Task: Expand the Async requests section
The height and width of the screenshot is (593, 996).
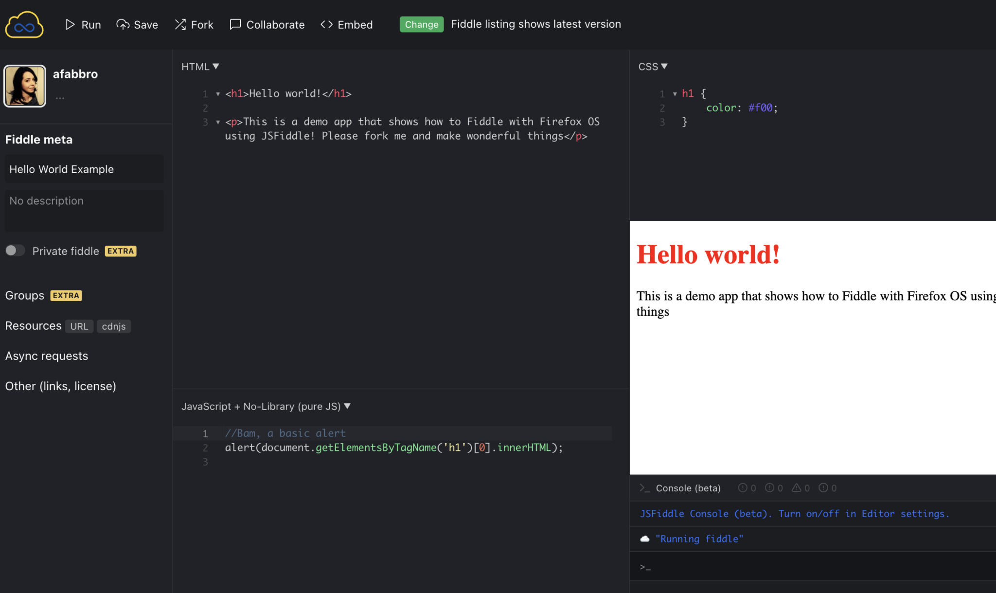Action: (47, 356)
